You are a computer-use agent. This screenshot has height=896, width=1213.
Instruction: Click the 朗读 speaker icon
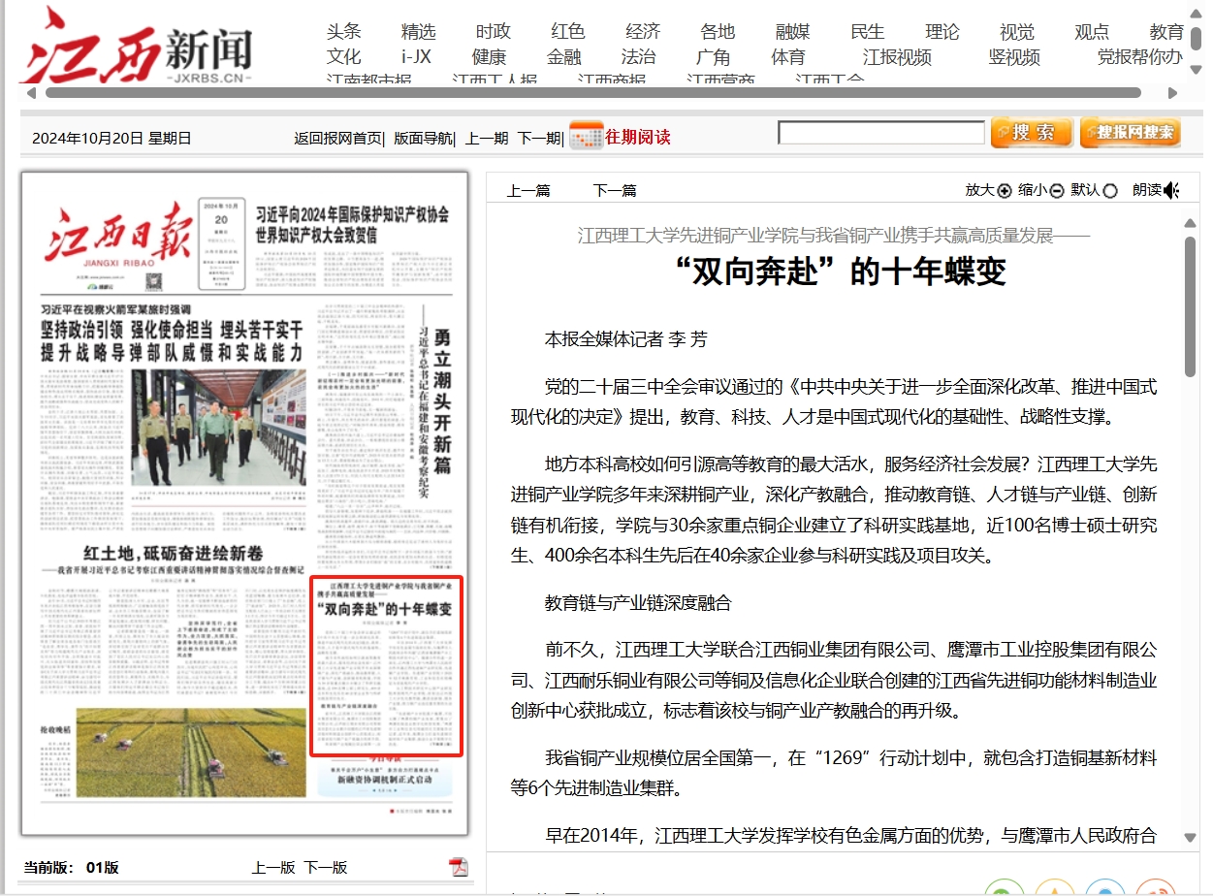[1171, 190]
